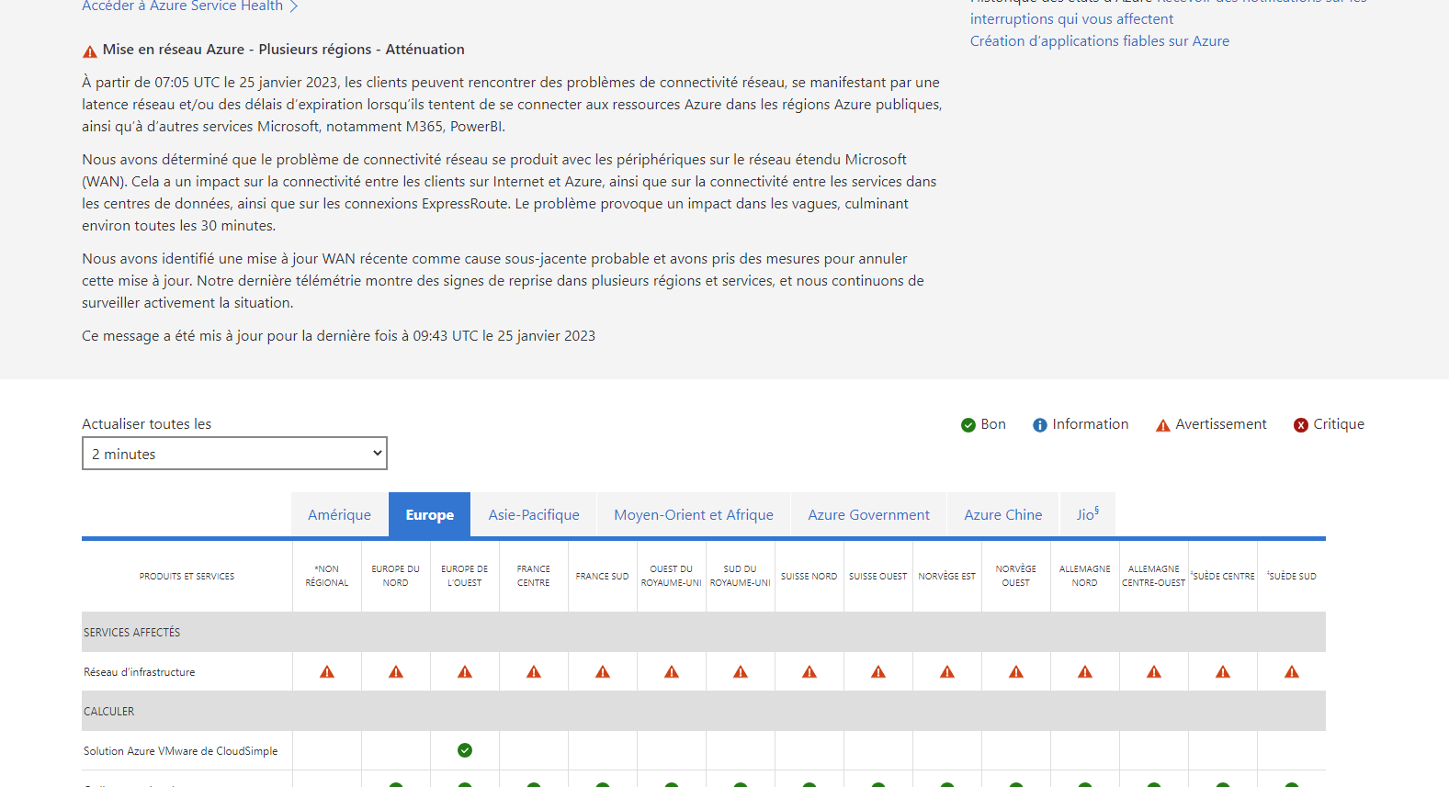Click the incident title Mise en réseau Azure

click(x=284, y=50)
